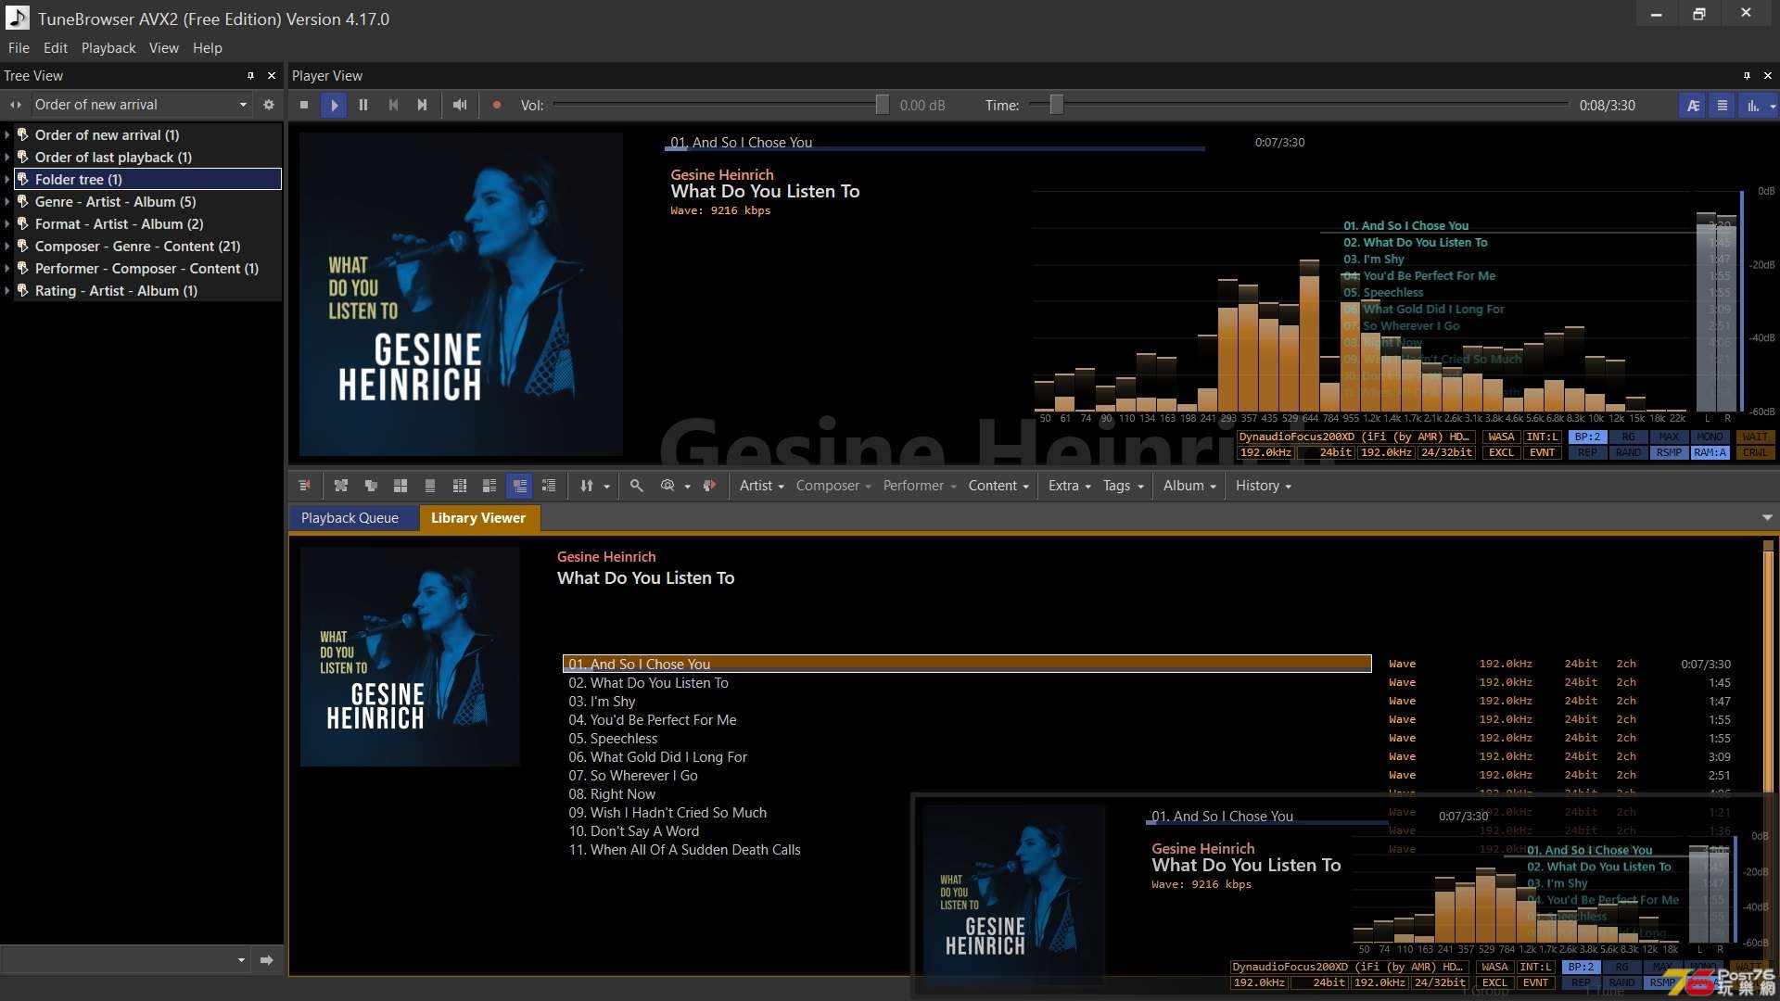Click the eye view filter icon
The image size is (1780, 1001).
pos(667,486)
